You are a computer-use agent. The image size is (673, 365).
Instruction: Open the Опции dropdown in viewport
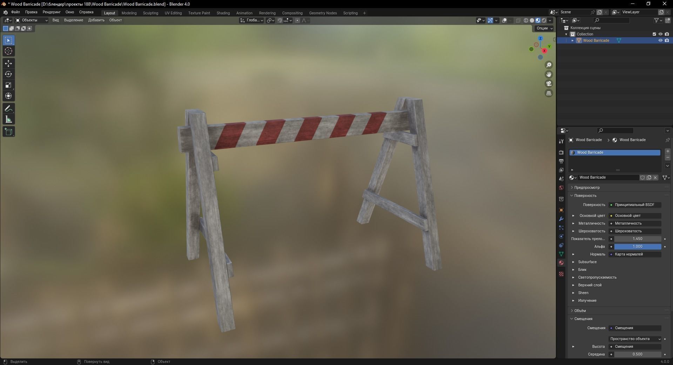pos(544,28)
